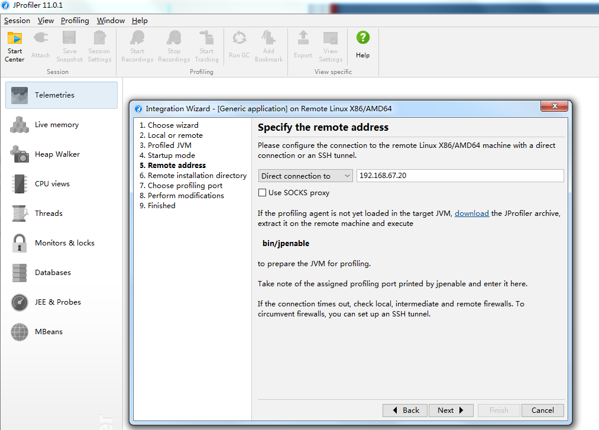The height and width of the screenshot is (430, 599).
Task: Open the CPU views section
Action: tap(61, 184)
